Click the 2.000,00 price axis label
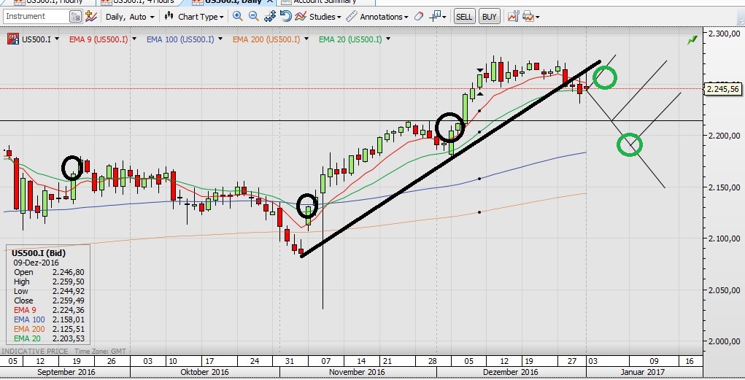The width and height of the screenshot is (745, 380). click(x=724, y=341)
